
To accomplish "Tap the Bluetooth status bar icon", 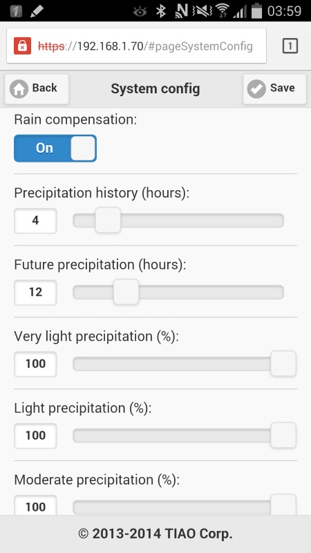I will point(161,11).
